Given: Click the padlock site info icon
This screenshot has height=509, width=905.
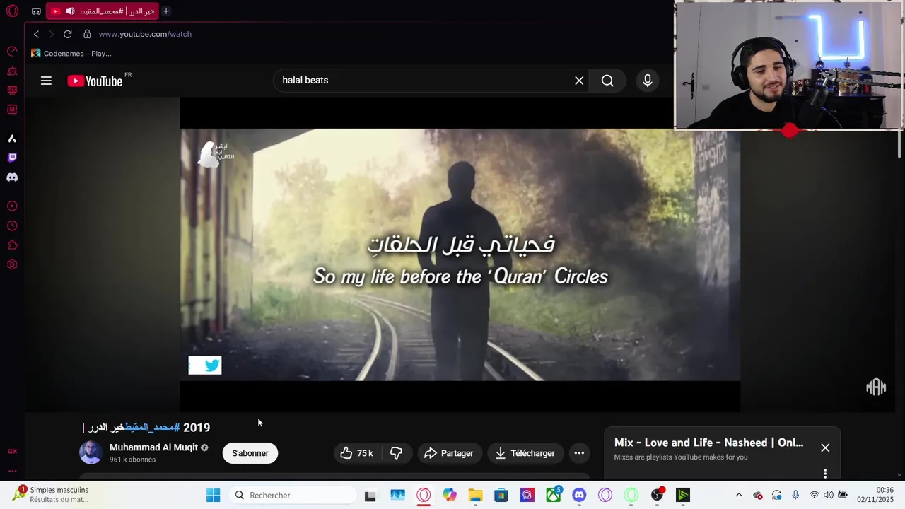Looking at the screenshot, I should [x=87, y=34].
